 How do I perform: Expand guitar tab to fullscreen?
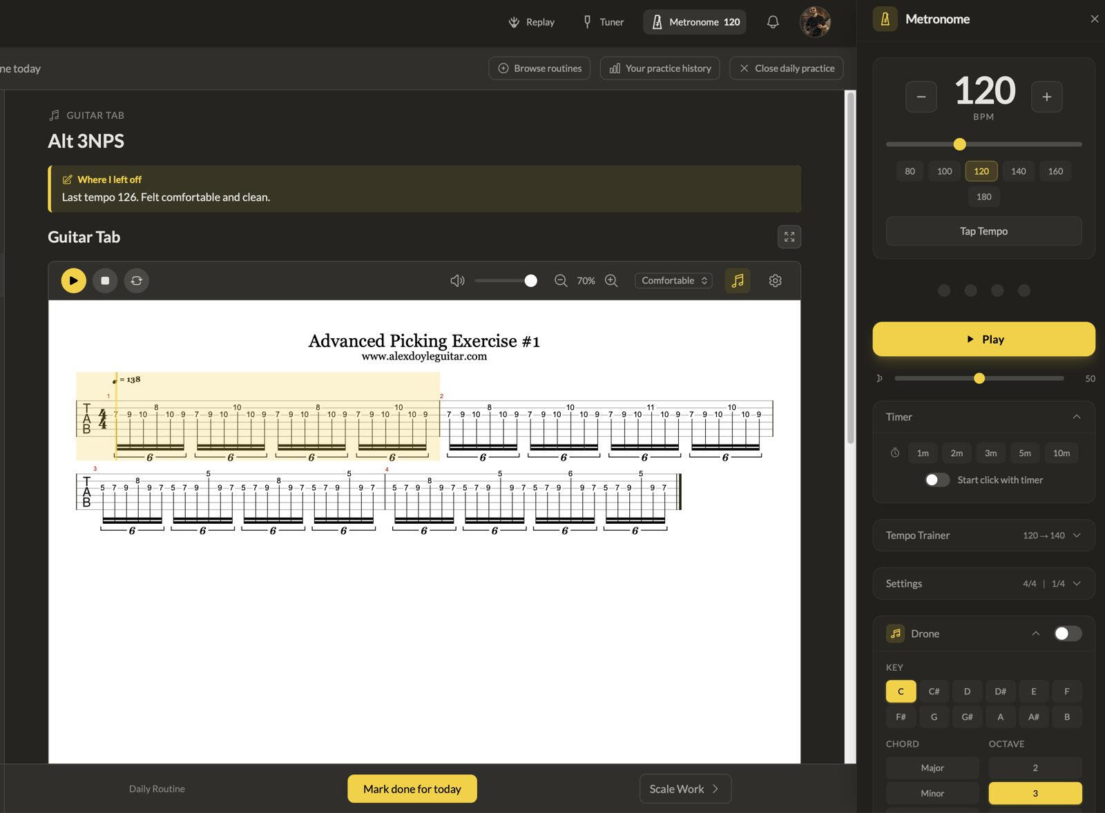[789, 237]
